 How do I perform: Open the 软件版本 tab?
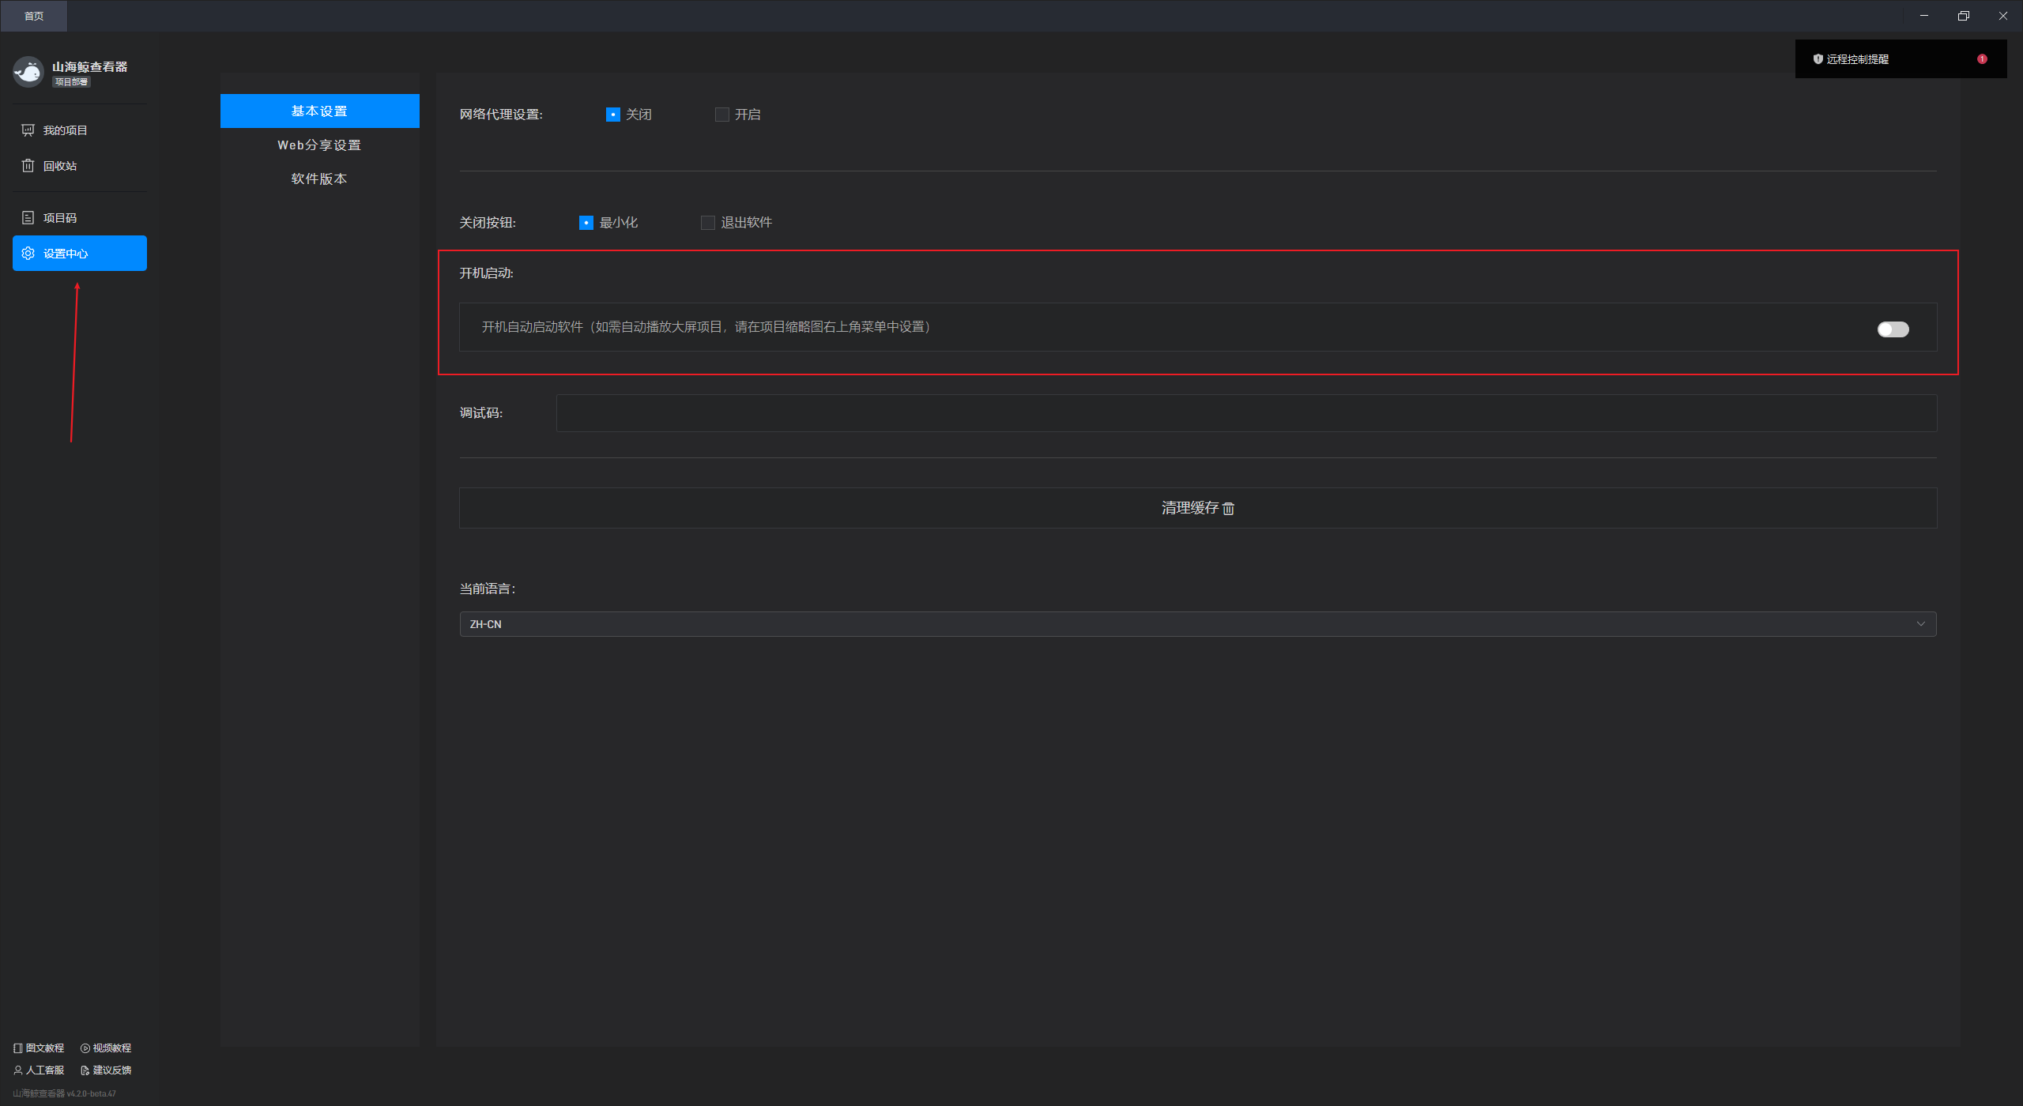(x=319, y=179)
